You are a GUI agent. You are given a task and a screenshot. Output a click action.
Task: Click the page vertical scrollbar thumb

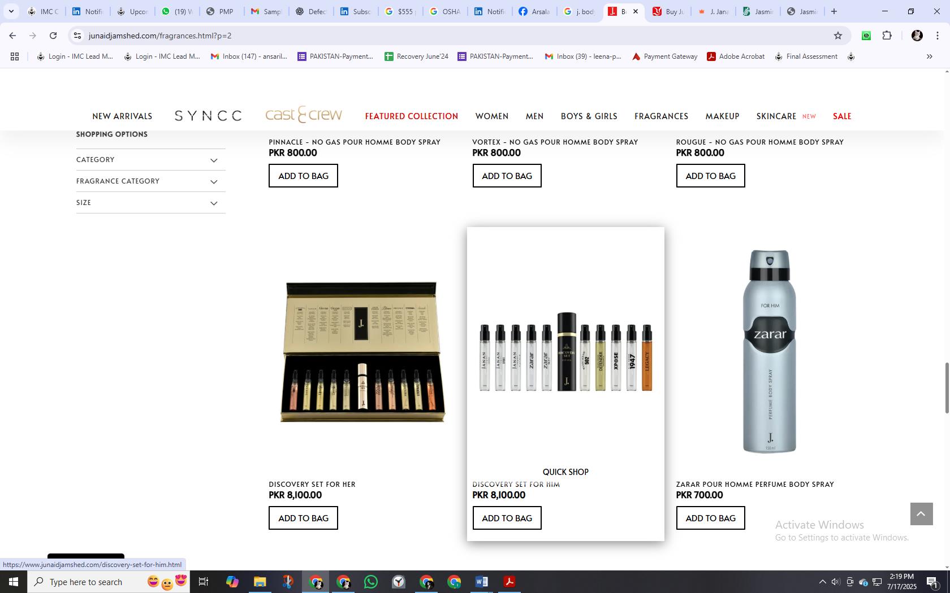click(x=947, y=388)
